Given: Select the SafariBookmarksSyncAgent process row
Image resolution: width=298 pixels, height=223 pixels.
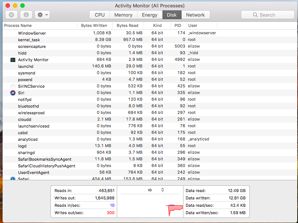Looking at the screenshot, I should tap(150, 159).
